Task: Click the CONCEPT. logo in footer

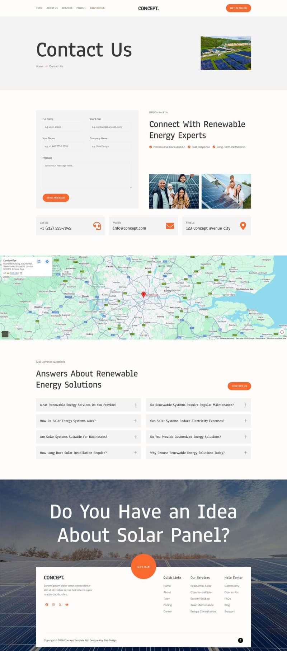Action: tap(54, 577)
